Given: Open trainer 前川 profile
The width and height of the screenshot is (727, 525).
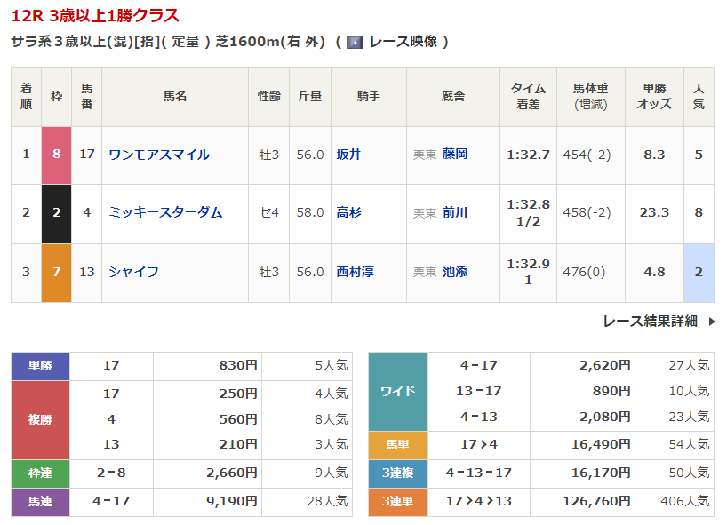Looking at the screenshot, I should click(455, 213).
